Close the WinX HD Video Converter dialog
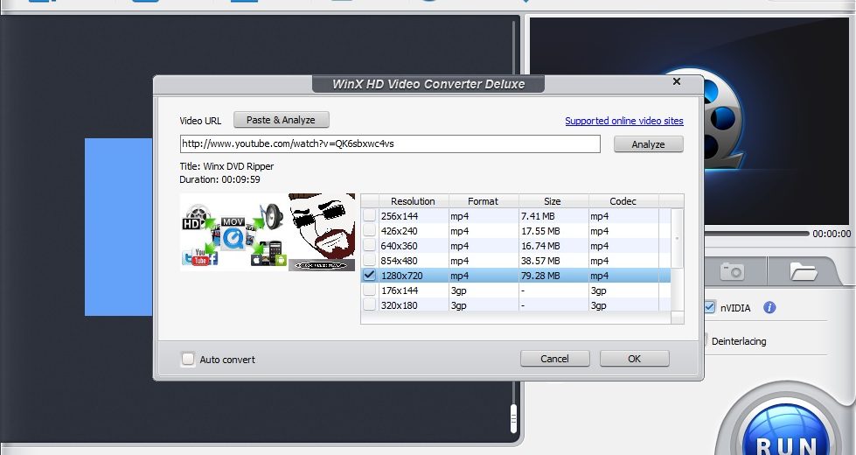856x455 pixels. coord(677,81)
